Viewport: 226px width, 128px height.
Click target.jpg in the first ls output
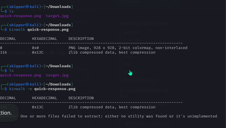(57, 16)
